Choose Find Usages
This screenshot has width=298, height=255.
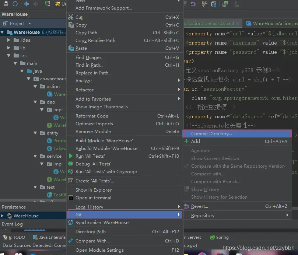[x=125, y=57]
